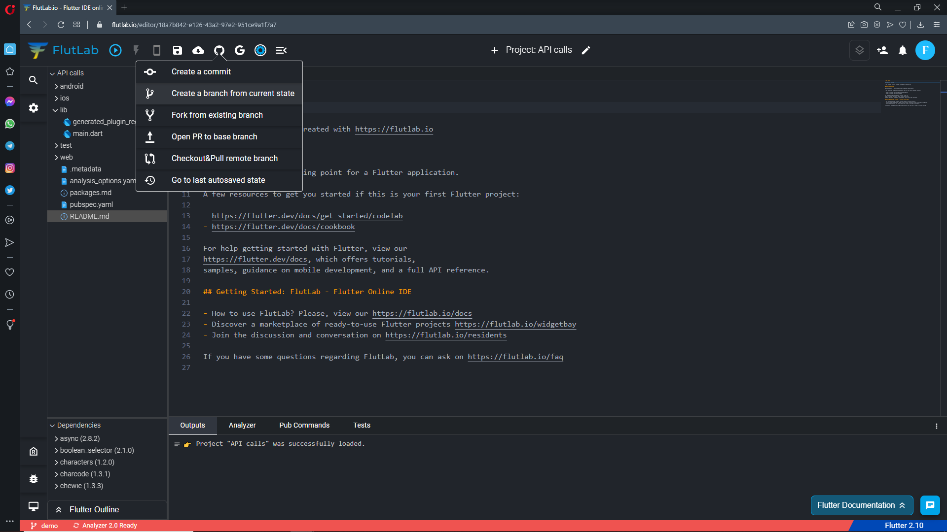Viewport: 947px width, 532px height.
Task: Open settings gear in left panel
Action: (x=34, y=108)
